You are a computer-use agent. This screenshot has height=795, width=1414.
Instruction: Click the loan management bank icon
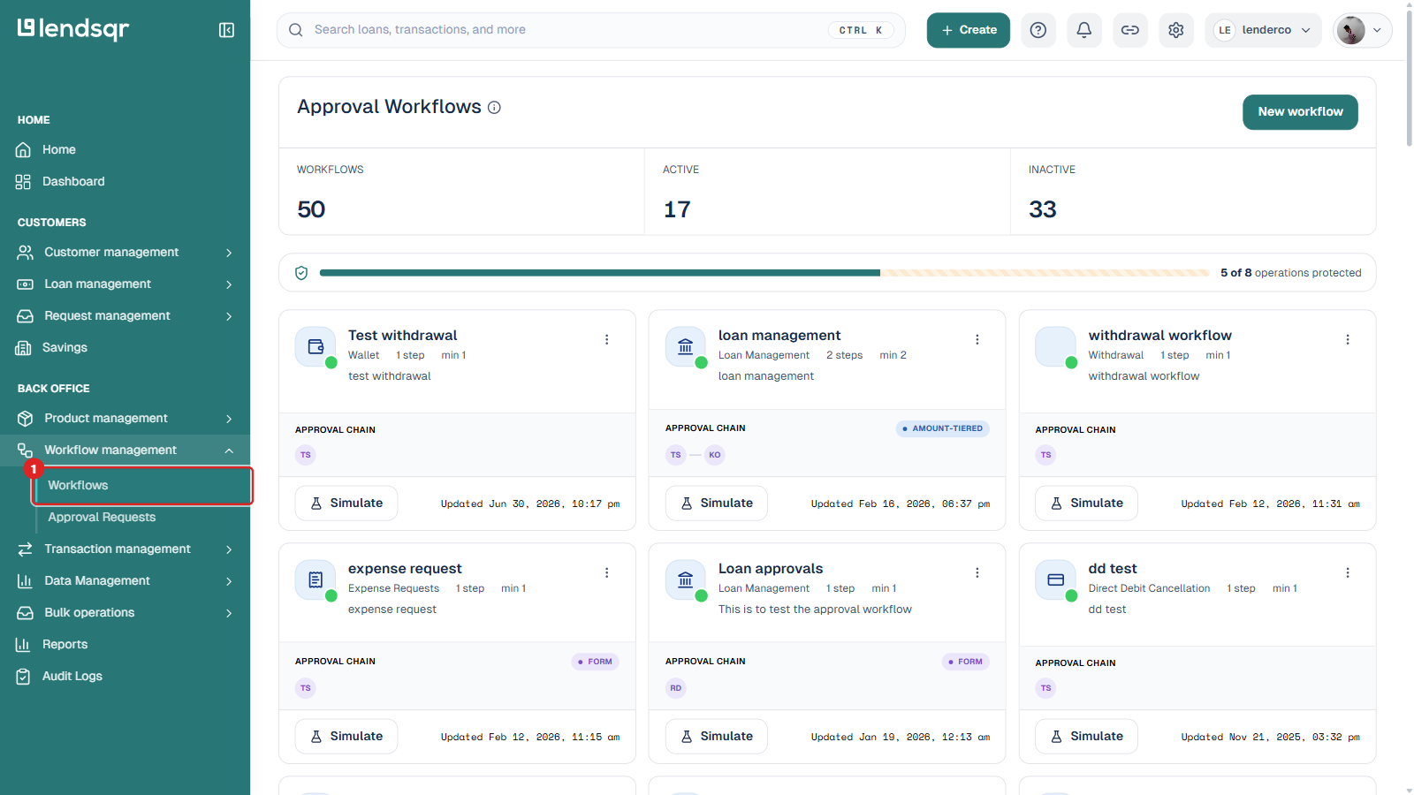[686, 347]
